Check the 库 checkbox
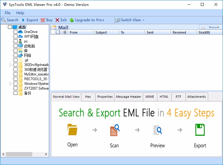Image resolution: width=223 pixels, height=165 pixels. pyautogui.click(x=15, y=51)
